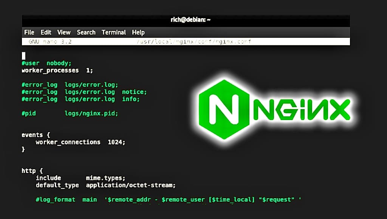Click the NGINX hexagon N logo
This screenshot has height=219, width=387.
[x=224, y=109]
